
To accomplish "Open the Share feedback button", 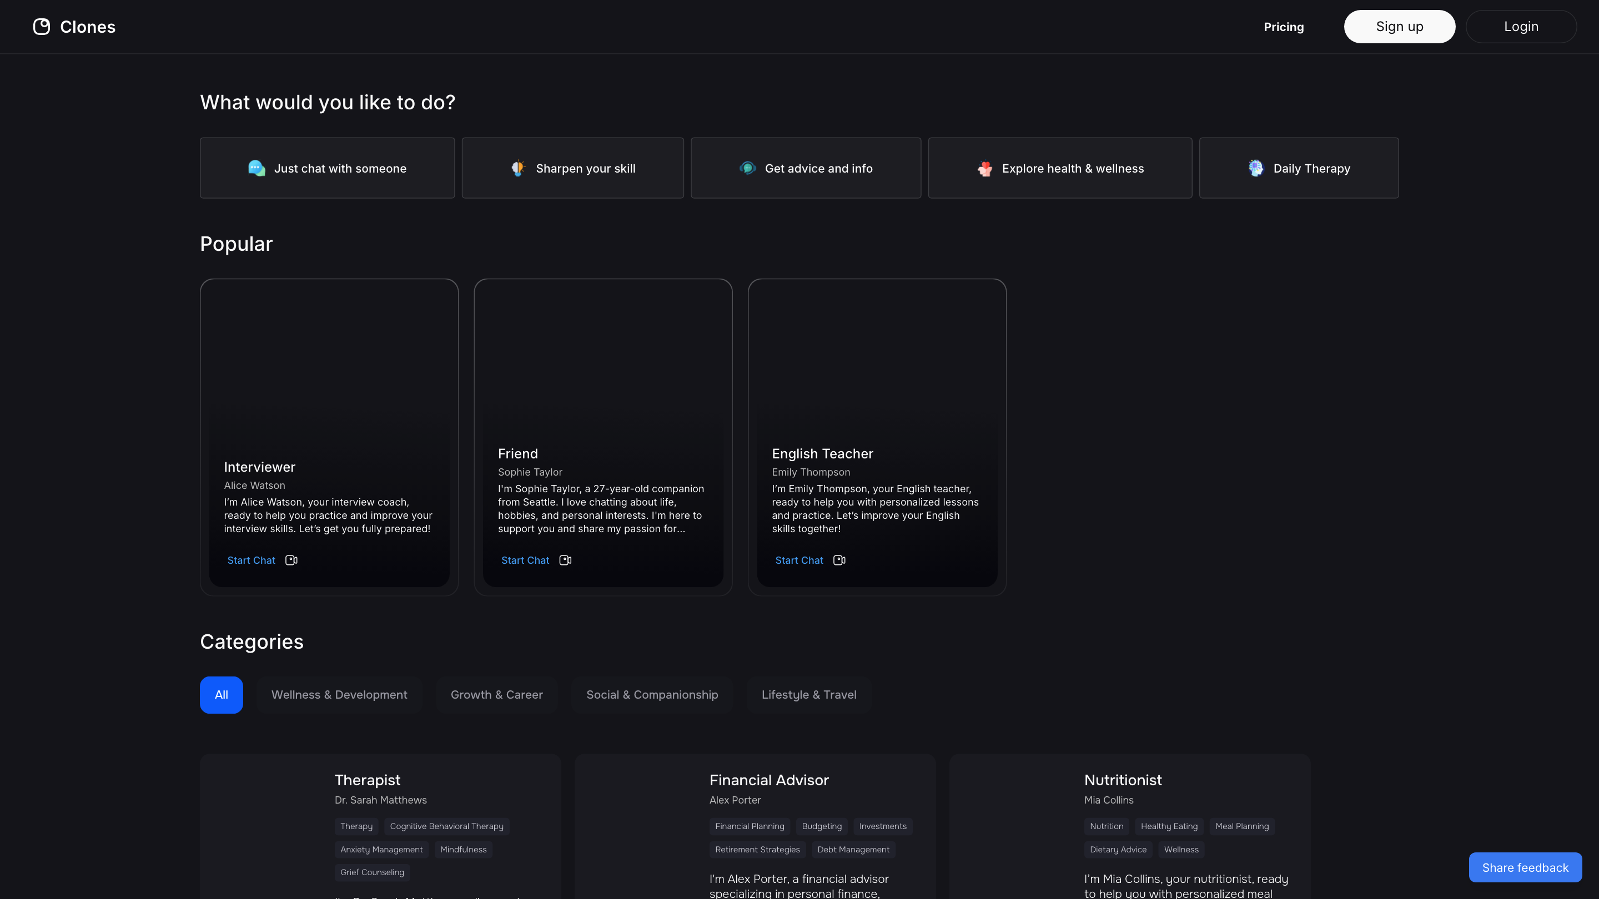I will coord(1525,867).
